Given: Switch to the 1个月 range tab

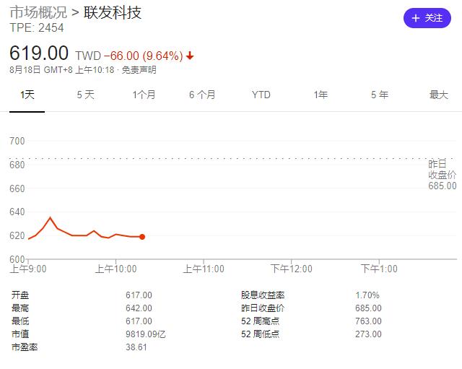Looking at the screenshot, I should 144,95.
